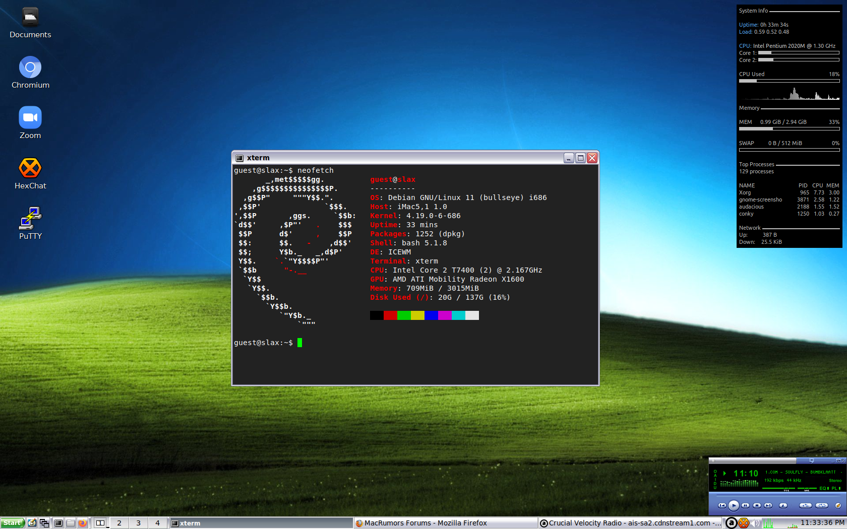Screen dimensions: 847x529
Task: Open the PuTTY desktop shortcut
Action: pos(30,224)
